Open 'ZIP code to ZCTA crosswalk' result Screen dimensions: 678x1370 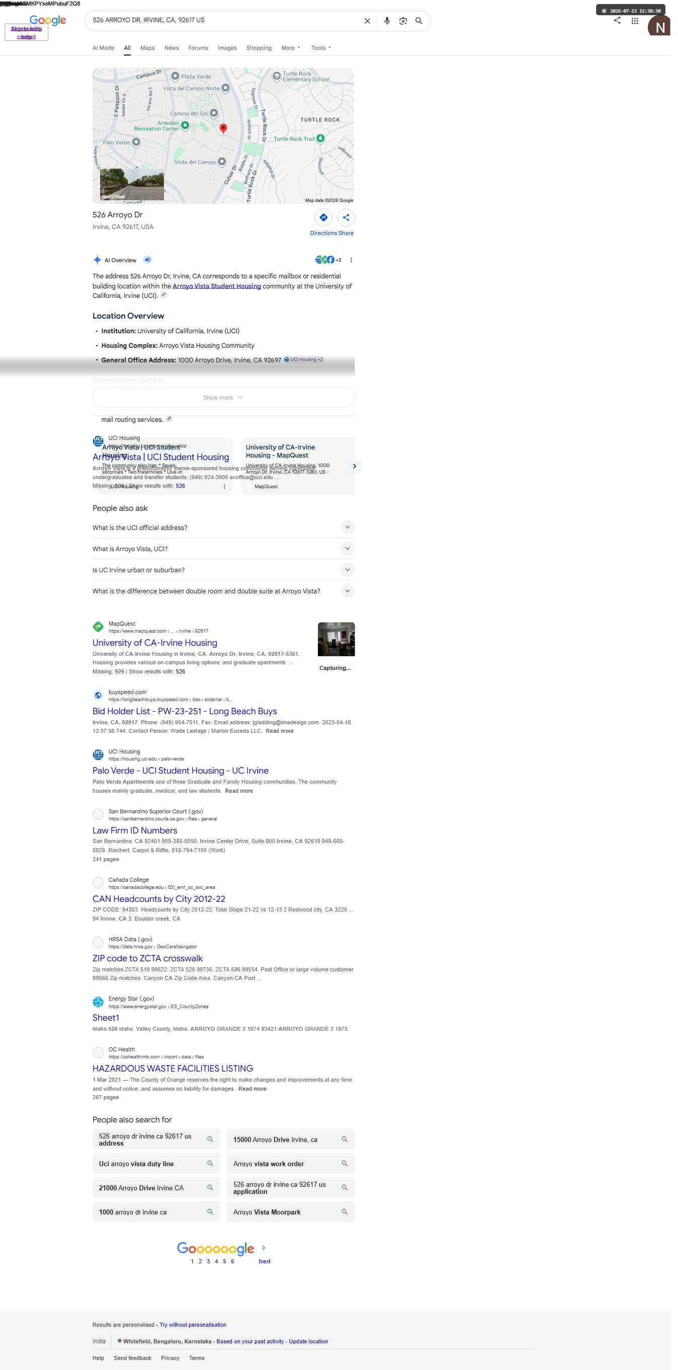pyautogui.click(x=147, y=958)
